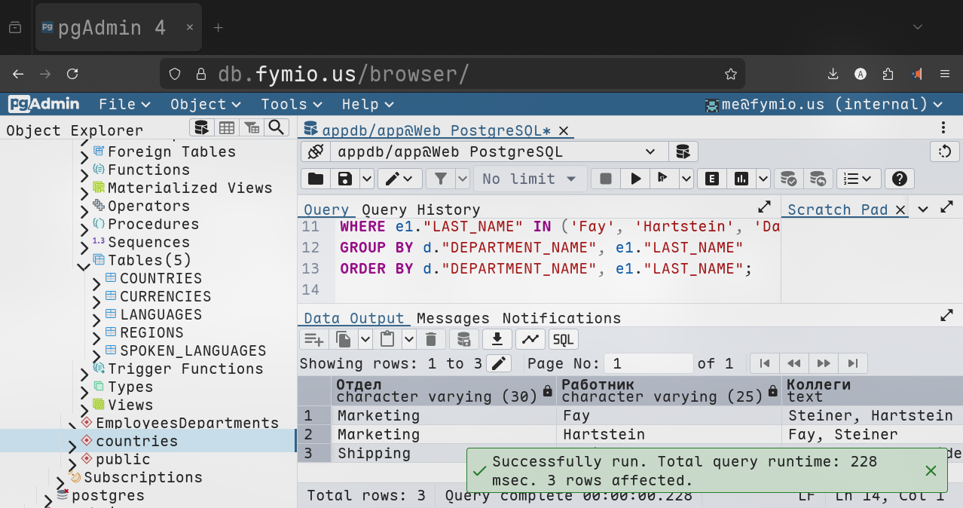Viewport: 963px width, 508px height.
Task: Expand the COUNTRIES table node
Action: click(96, 283)
